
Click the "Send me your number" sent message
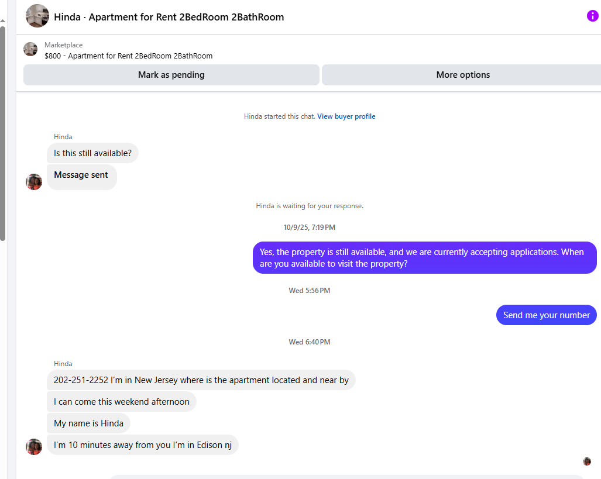[x=546, y=315]
